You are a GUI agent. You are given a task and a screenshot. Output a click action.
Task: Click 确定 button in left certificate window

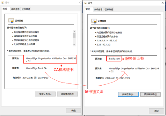click(74, 111)
